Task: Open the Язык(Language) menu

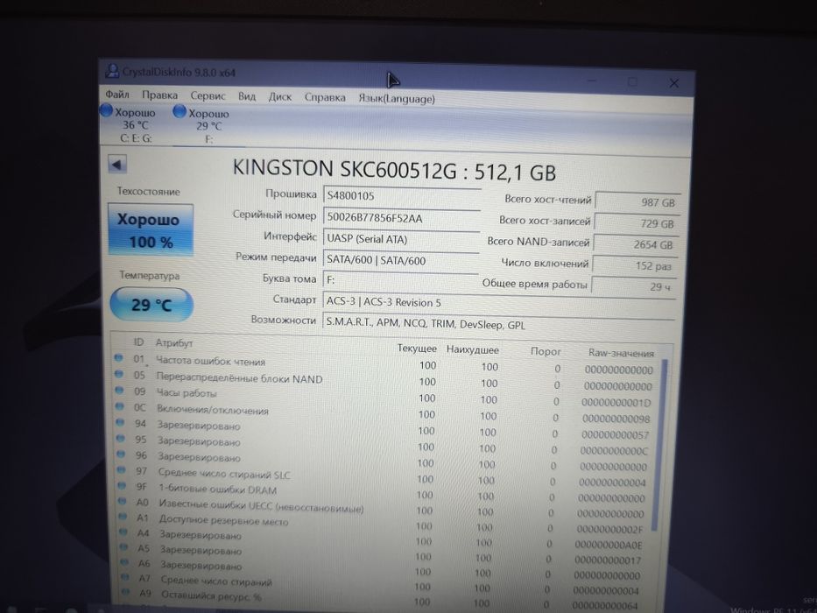Action: click(x=396, y=98)
